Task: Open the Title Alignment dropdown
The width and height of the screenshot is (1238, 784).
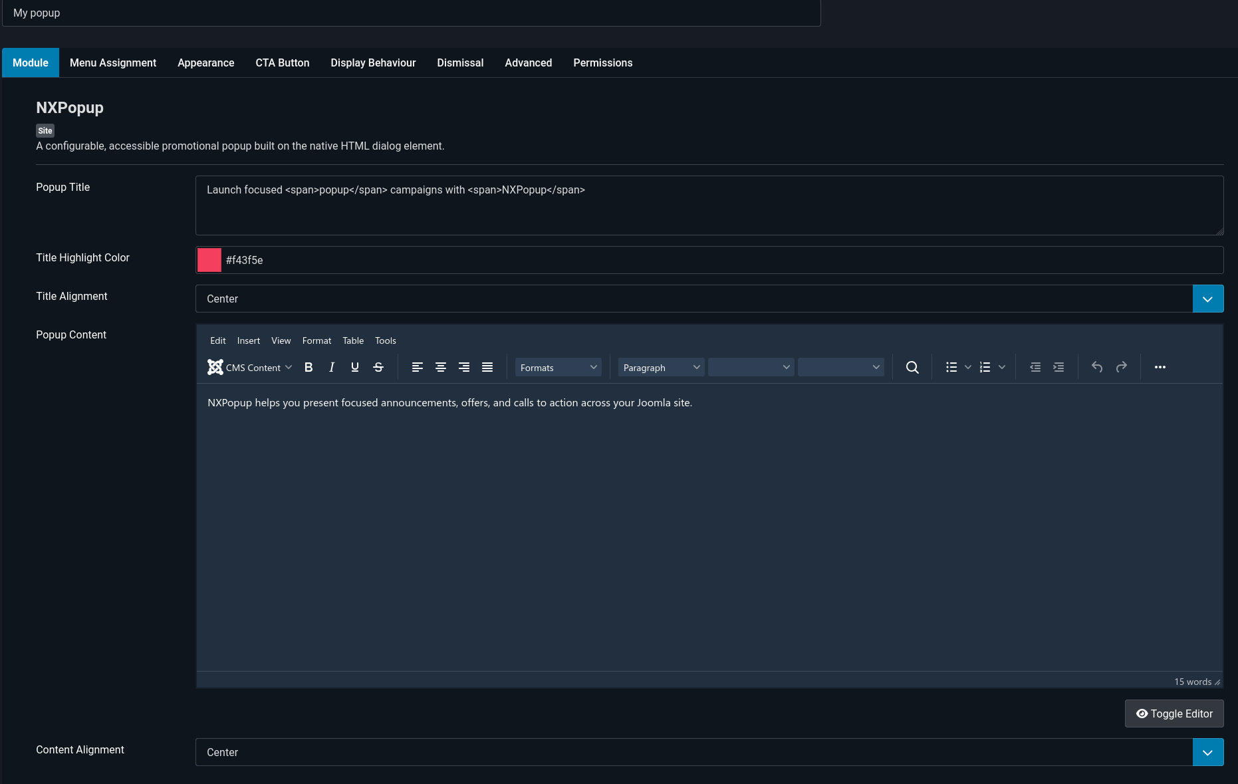Action: 709,299
